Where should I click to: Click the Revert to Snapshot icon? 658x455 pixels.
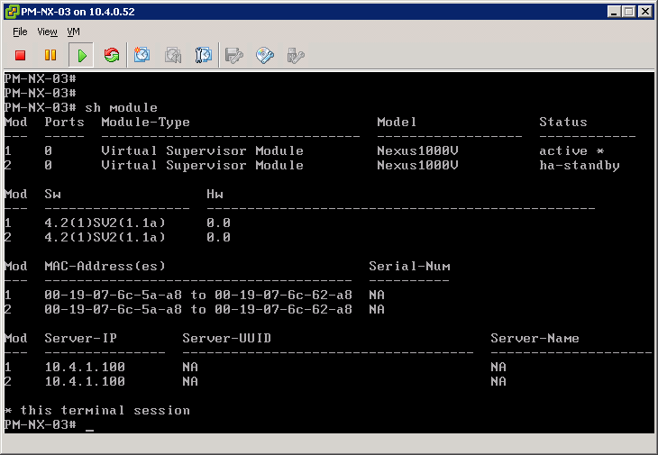pos(172,55)
